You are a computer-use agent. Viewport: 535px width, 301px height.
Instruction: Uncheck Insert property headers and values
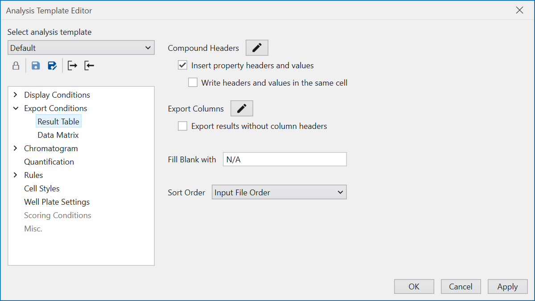click(182, 66)
